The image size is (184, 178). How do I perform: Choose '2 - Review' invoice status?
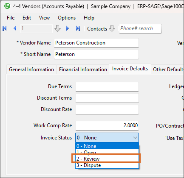[107, 159]
